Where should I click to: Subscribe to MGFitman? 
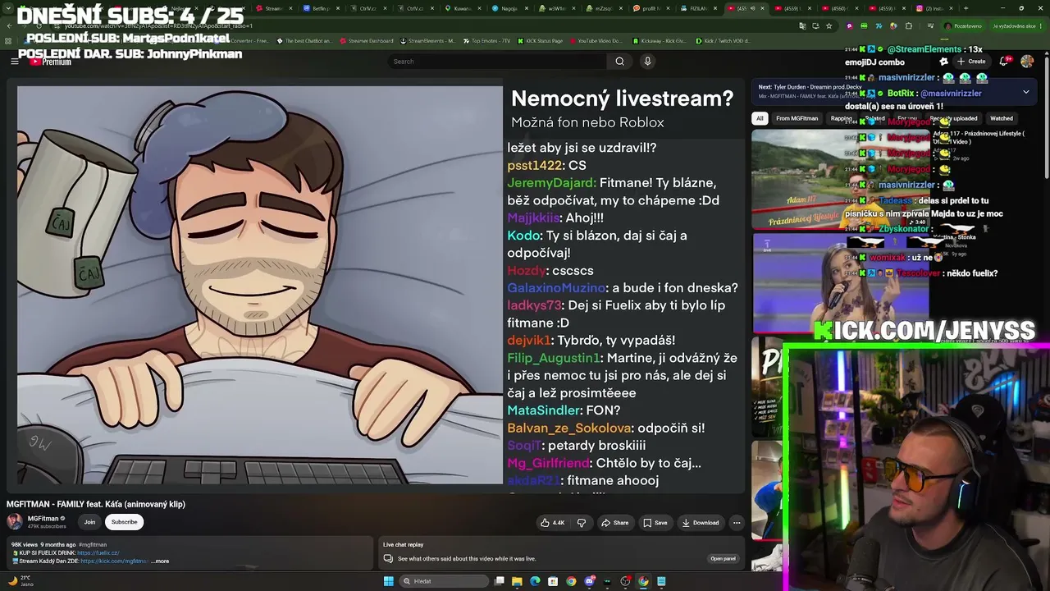click(x=124, y=522)
